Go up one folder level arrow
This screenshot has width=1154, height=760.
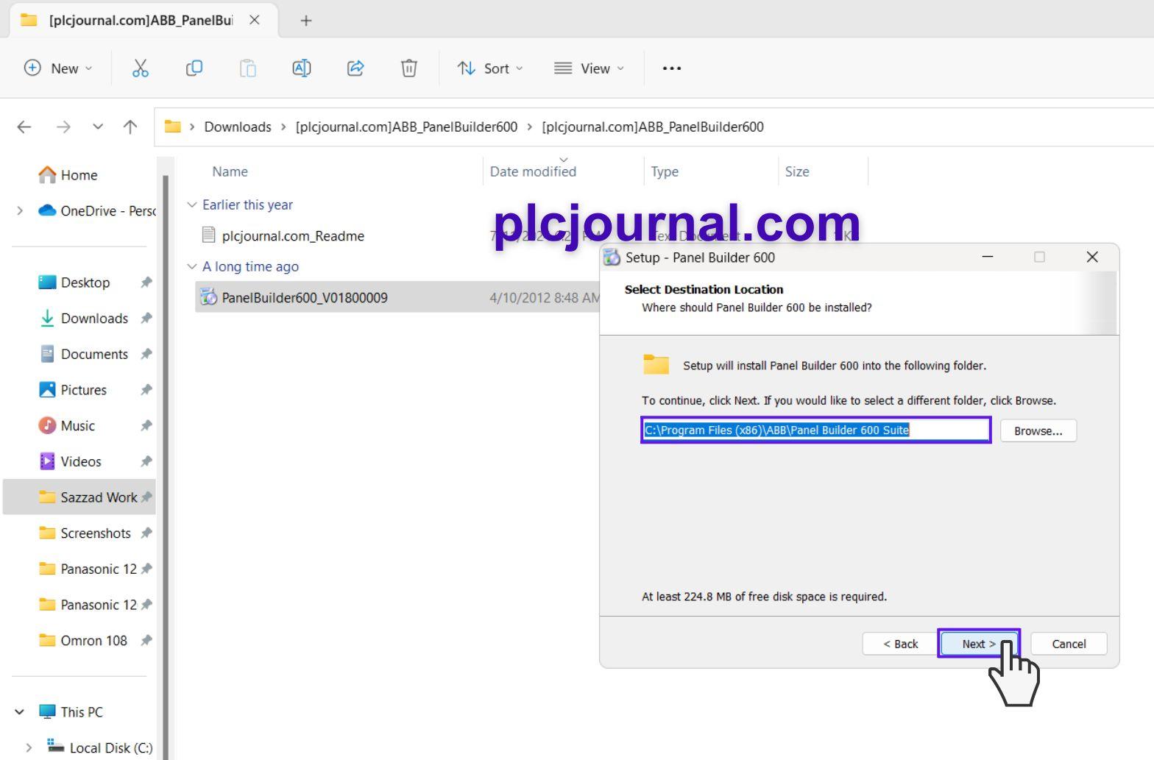[x=130, y=127]
